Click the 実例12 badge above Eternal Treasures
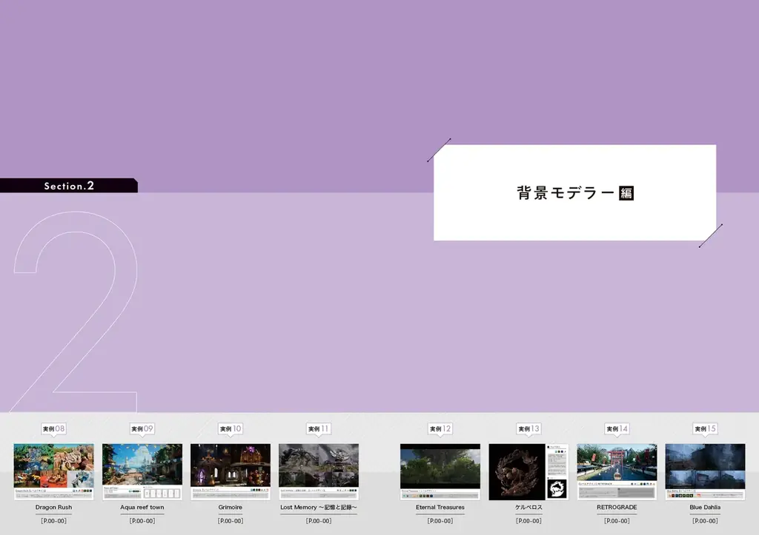 (440, 428)
